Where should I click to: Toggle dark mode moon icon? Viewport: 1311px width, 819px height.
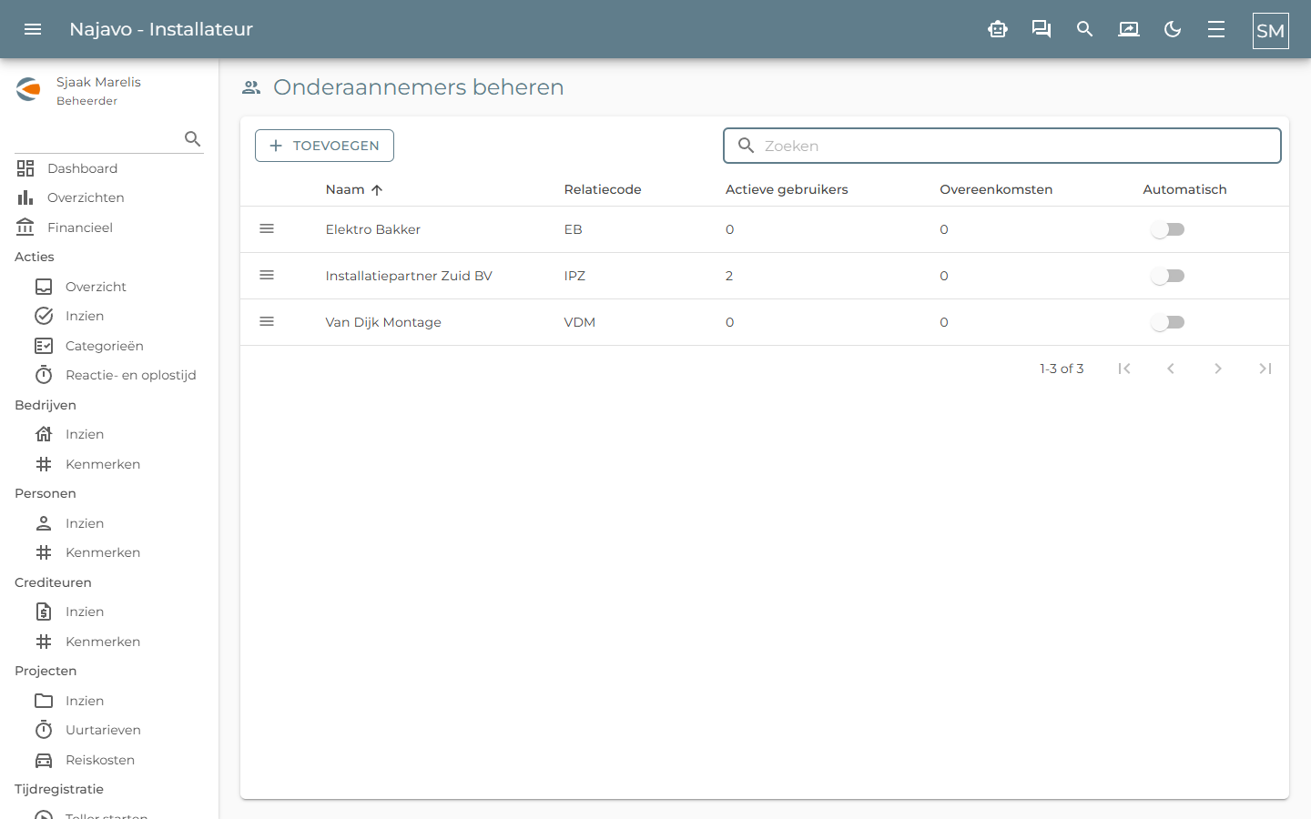click(x=1173, y=29)
